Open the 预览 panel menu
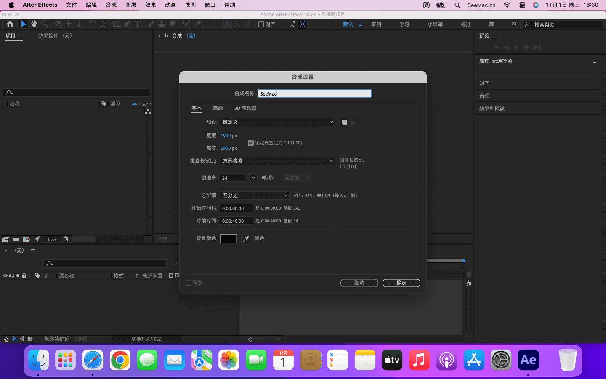The image size is (606, 379). pos(495,36)
